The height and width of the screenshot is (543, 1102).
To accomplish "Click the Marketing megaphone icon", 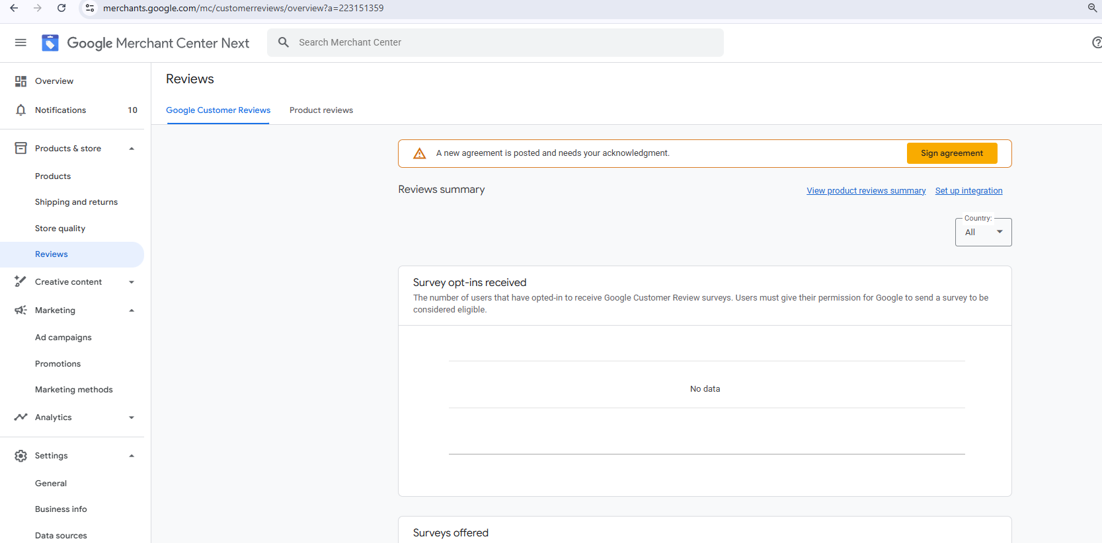I will 20,310.
